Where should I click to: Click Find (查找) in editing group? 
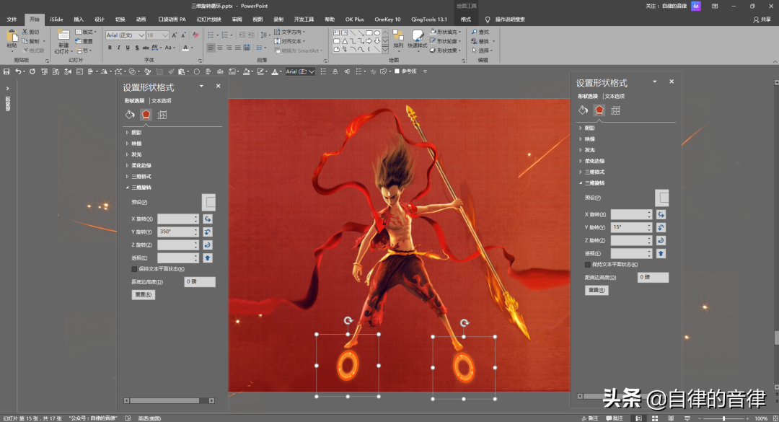tap(480, 32)
